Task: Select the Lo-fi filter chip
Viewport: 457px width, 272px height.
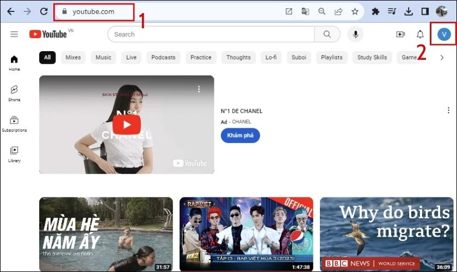Action: [x=271, y=58]
